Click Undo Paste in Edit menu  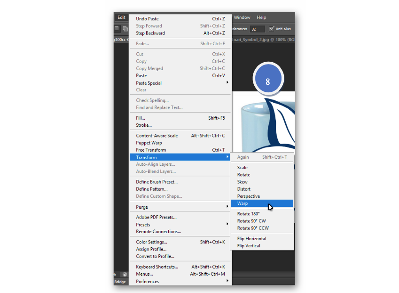tap(147, 19)
